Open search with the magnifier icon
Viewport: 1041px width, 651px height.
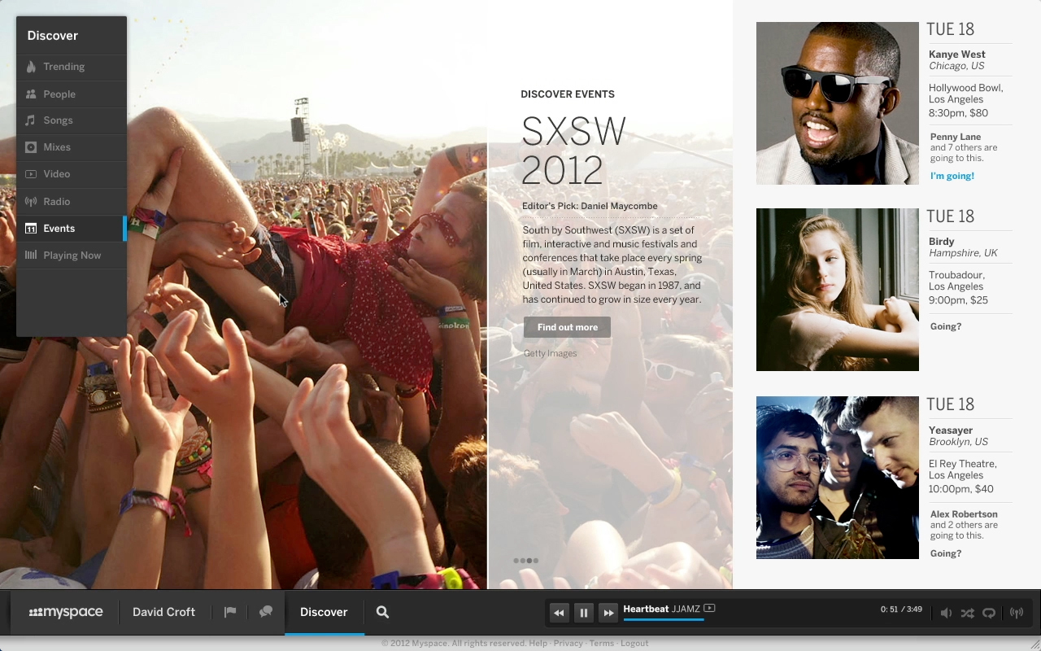click(382, 613)
